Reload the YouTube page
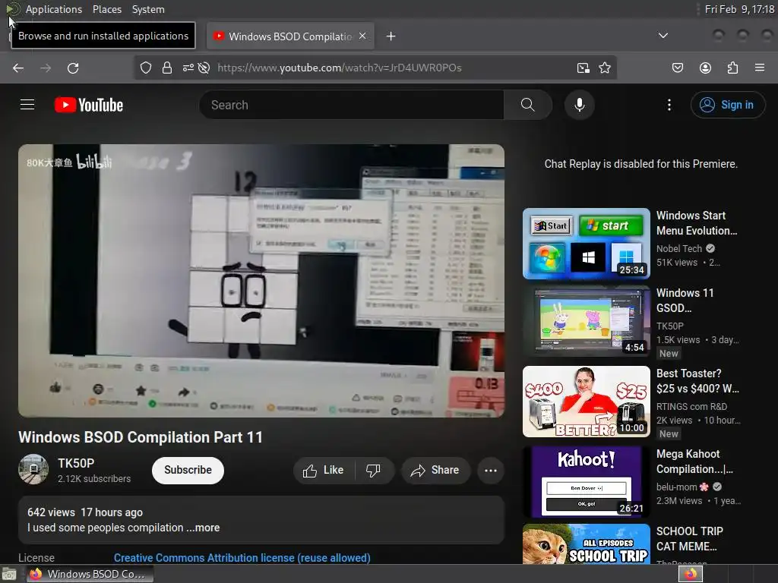This screenshot has height=583, width=778. (73, 68)
